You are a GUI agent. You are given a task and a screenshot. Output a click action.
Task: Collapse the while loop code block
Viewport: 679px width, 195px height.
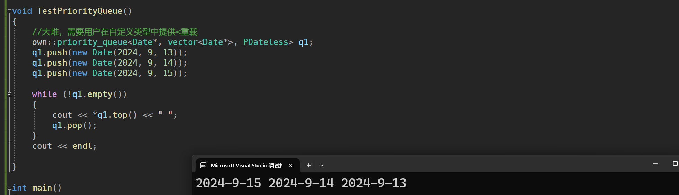point(10,94)
